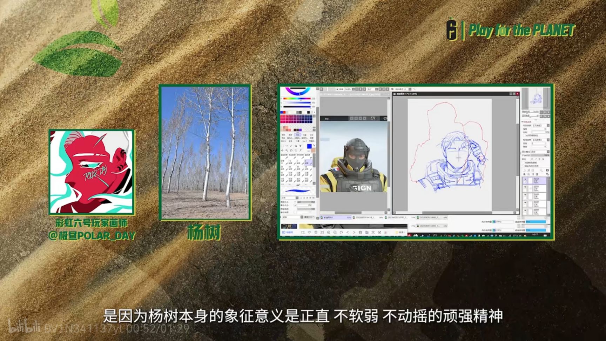This screenshot has width=606, height=341.
Task: Click the heart favorite icon in viewer toolbar
Action: coord(309,232)
